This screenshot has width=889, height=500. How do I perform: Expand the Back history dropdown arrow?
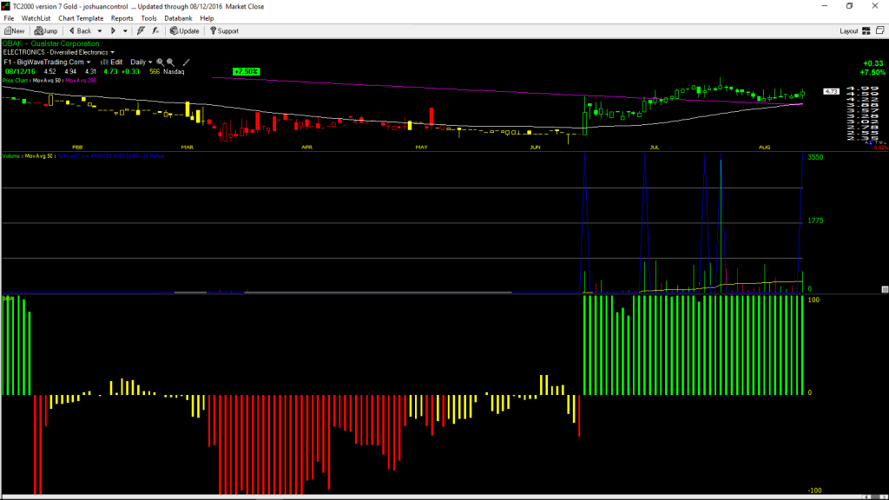[x=100, y=31]
